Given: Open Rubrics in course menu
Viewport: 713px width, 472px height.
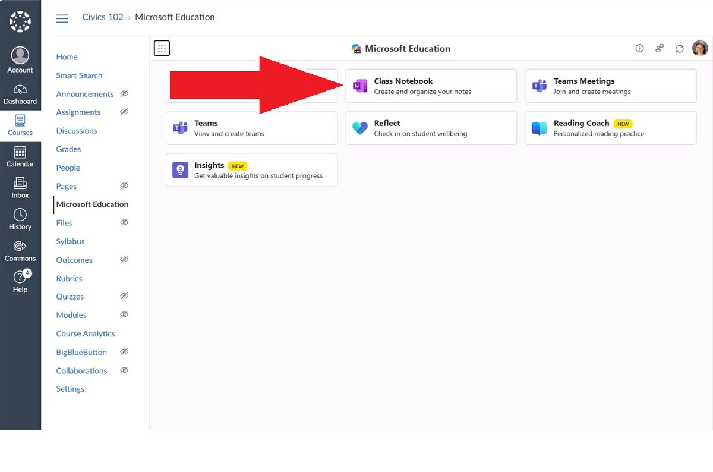Looking at the screenshot, I should click(69, 278).
